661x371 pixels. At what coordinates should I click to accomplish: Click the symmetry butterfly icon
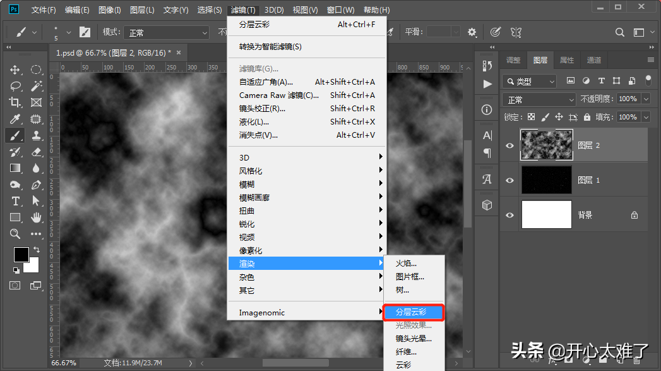click(516, 32)
